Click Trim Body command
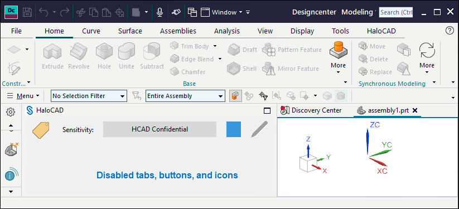 [x=190, y=46]
